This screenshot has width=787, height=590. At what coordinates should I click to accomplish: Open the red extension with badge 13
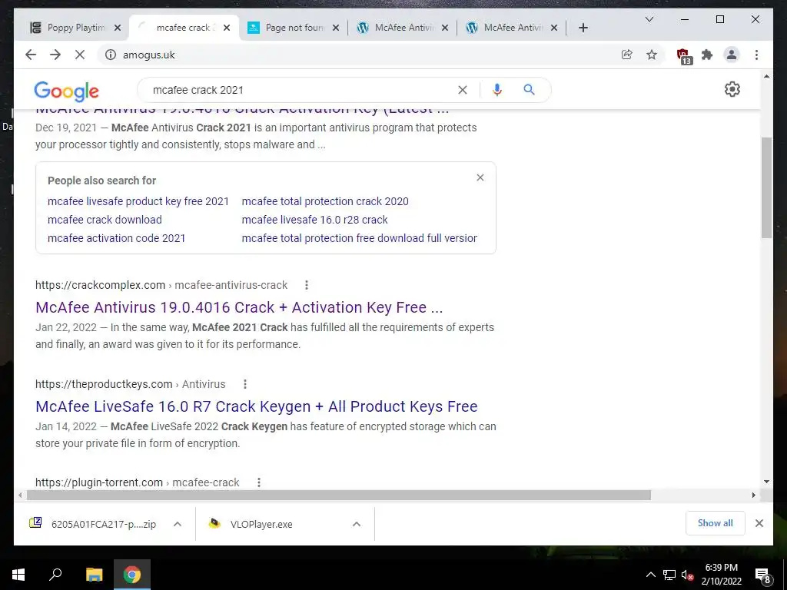[683, 55]
